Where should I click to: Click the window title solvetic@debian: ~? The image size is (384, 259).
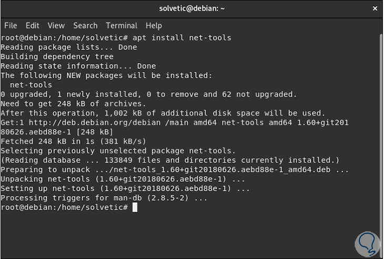[x=191, y=8]
